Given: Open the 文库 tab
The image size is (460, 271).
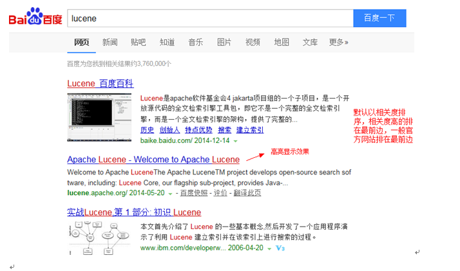Looking at the screenshot, I should pos(310,42).
